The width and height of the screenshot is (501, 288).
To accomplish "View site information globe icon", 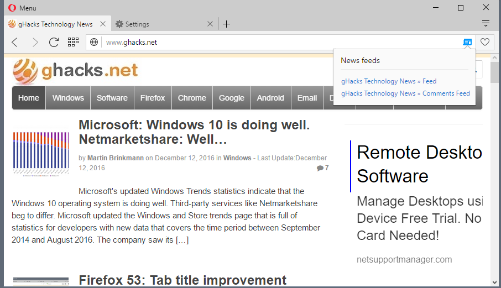I will pyautogui.click(x=94, y=42).
